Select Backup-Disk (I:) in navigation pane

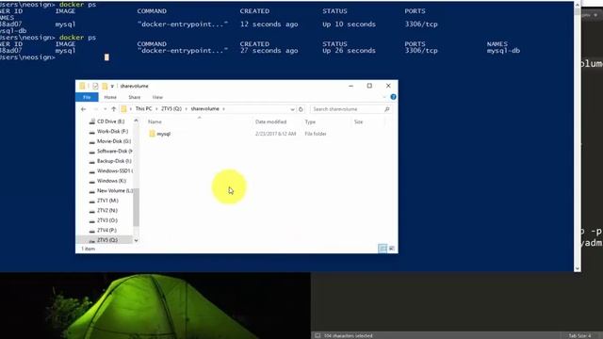[114, 161]
